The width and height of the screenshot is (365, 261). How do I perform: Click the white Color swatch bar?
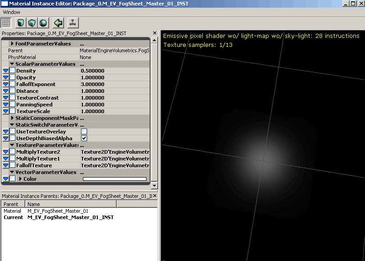pos(115,179)
